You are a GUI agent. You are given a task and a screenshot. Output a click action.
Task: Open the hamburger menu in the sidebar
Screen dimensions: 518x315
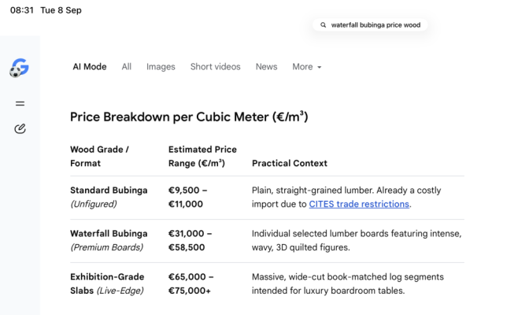point(20,104)
